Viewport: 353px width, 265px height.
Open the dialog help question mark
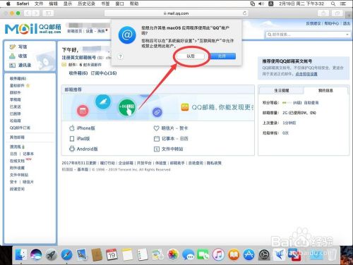(120, 56)
